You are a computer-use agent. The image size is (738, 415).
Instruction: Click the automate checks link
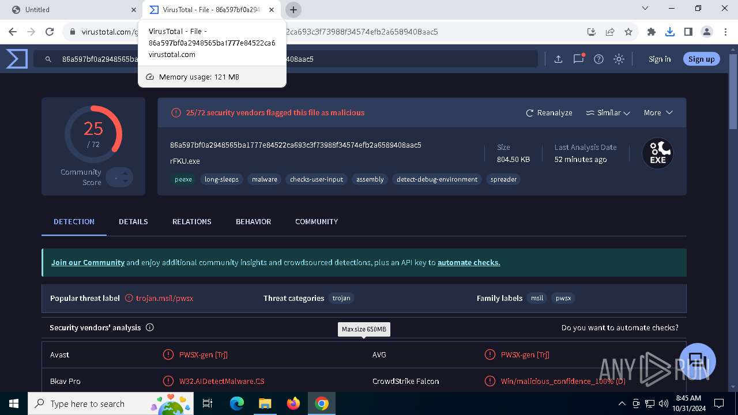[x=469, y=262]
